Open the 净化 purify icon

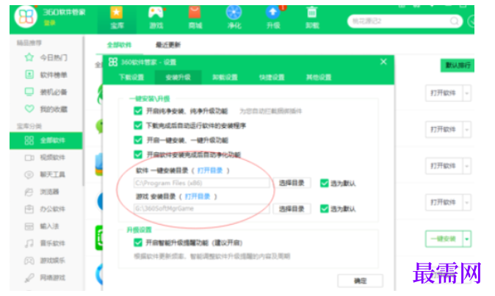pyautogui.click(x=234, y=12)
